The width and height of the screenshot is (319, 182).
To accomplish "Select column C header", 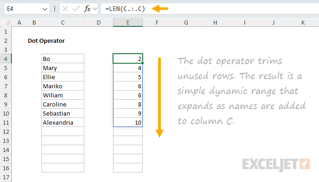I will pos(62,22).
